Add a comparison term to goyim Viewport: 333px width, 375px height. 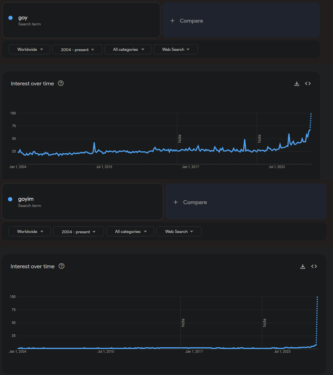pyautogui.click(x=246, y=202)
